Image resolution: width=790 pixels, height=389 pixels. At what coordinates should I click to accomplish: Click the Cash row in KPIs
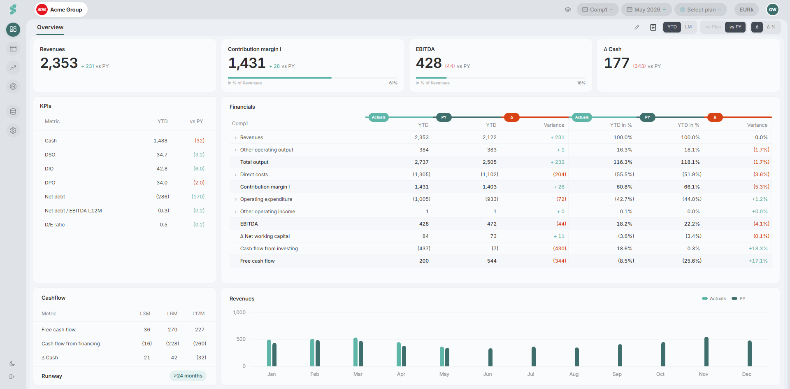pos(125,141)
